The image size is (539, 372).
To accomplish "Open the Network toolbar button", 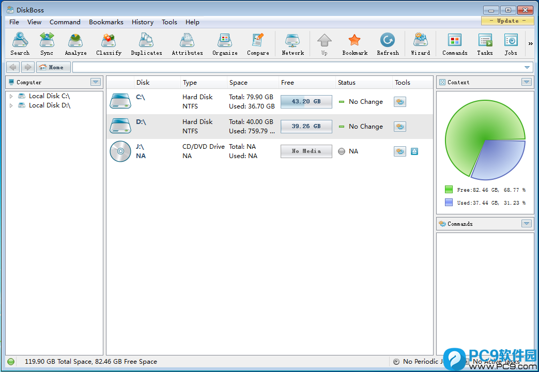I will 293,44.
